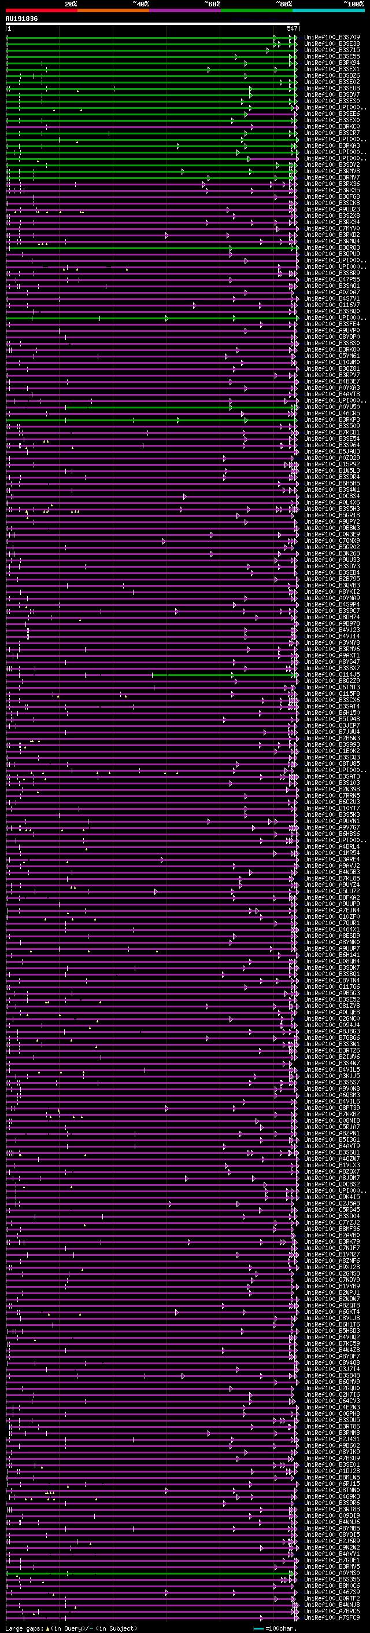Select the UniRef100_C5RJA7 label
Screen dimensions: 370x1633
point(332,1127)
